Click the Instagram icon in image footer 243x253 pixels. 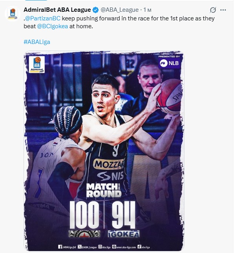(x=100, y=247)
